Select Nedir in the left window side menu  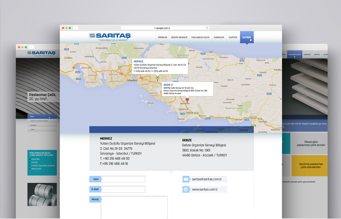click(42, 116)
